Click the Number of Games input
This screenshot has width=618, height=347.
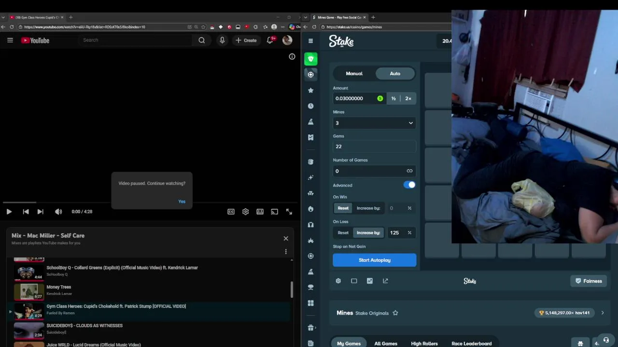tap(369, 171)
